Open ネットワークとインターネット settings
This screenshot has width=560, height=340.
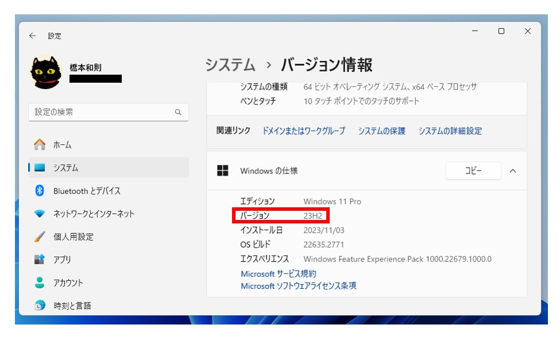109,214
